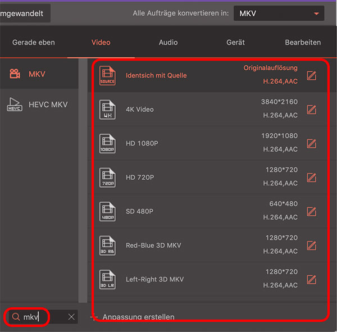This screenshot has width=337, height=332.
Task: Edit the SD 480P preset settings
Action: (x=311, y=211)
